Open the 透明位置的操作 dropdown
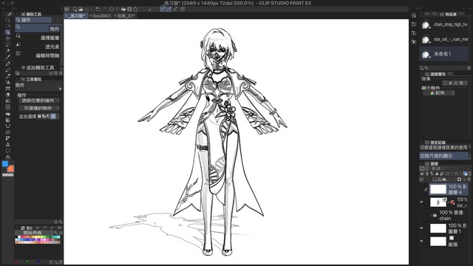Screen dimensions: 473x266 (x=39, y=100)
